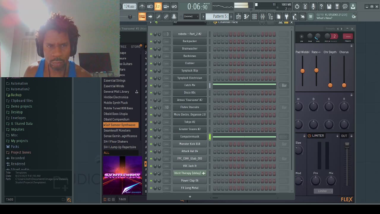Viewport: 380px width, 214px height.
Task: Switch to the STORE tab in FLEX
Action: pyautogui.click(x=136, y=47)
